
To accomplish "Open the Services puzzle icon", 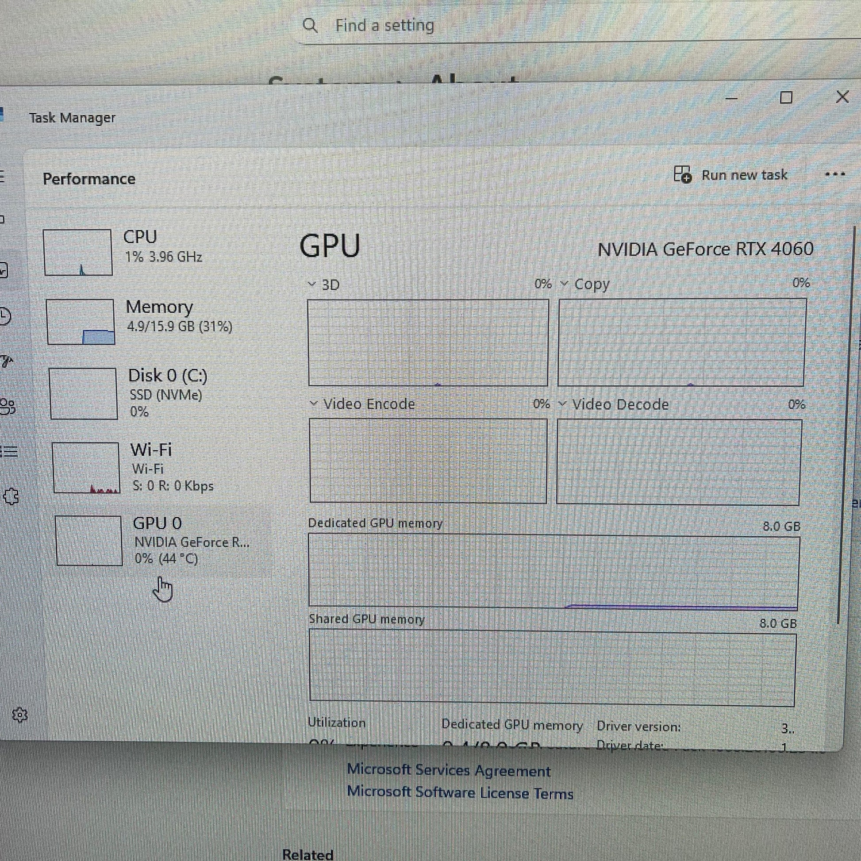I will (11, 496).
